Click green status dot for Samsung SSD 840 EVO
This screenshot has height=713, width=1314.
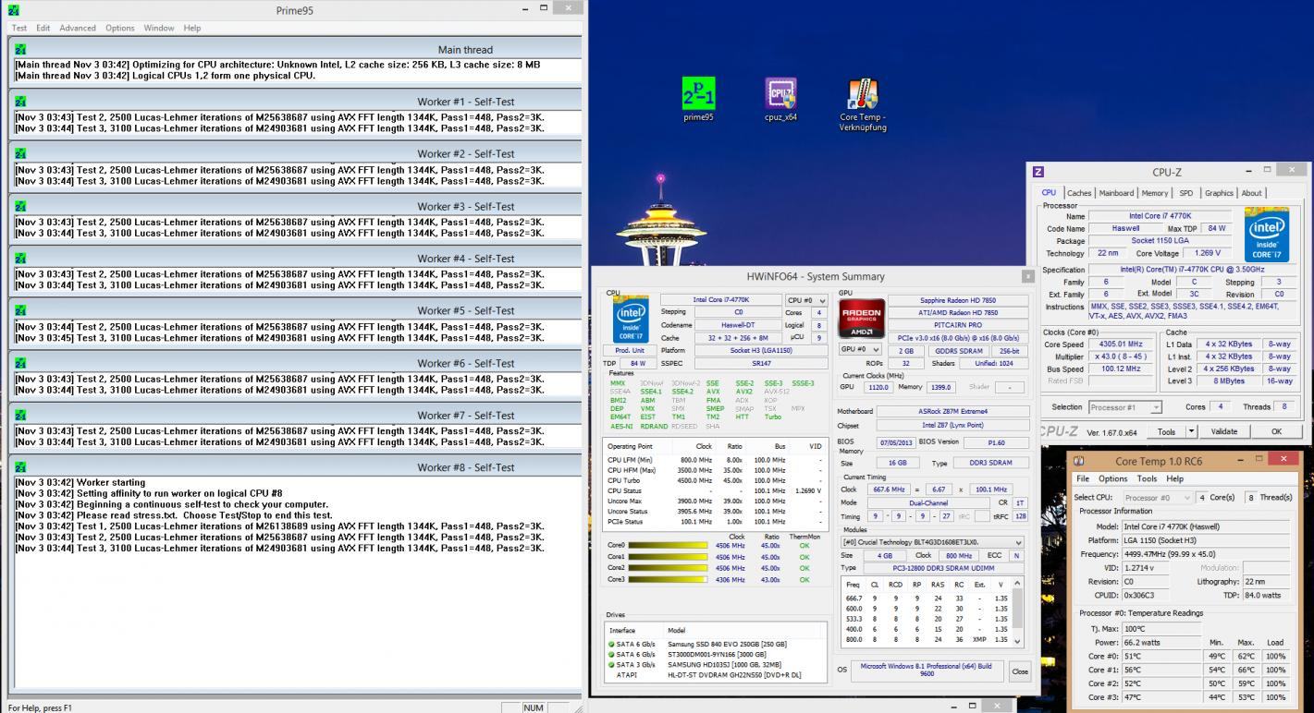pos(611,644)
